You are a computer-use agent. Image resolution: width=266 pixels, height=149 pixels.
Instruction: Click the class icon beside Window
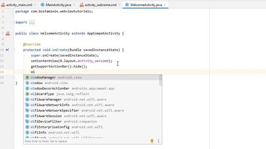(x=27, y=83)
